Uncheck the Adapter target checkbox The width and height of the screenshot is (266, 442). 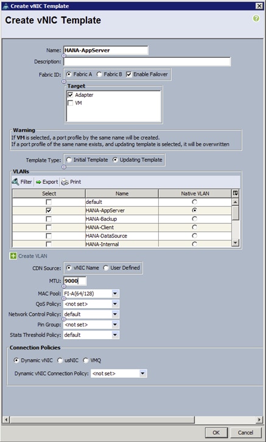point(71,95)
